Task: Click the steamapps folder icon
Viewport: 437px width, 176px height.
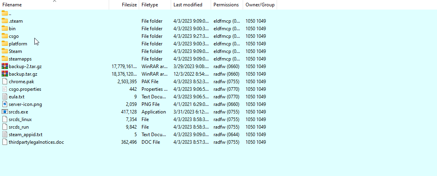Action: (x=5, y=59)
